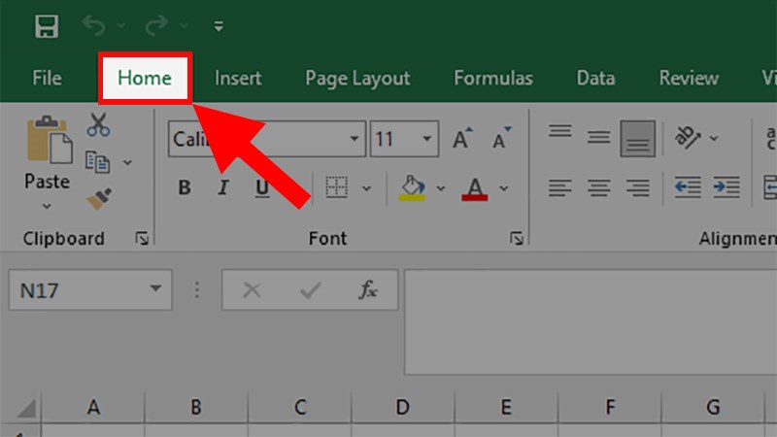Select the Data ribbon tab

[x=595, y=78]
